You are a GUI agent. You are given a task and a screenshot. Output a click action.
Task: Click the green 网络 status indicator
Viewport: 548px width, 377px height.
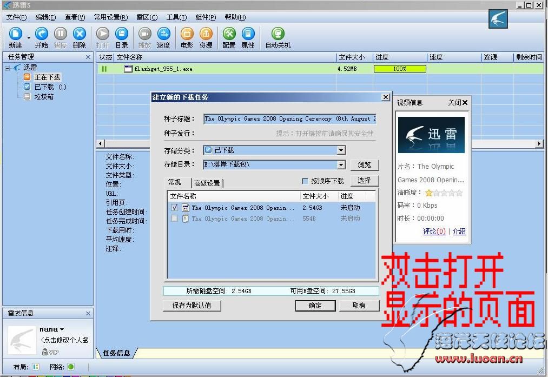pyautogui.click(x=71, y=367)
